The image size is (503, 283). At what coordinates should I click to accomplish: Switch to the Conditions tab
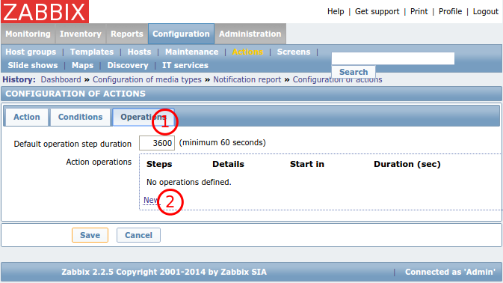tap(80, 117)
